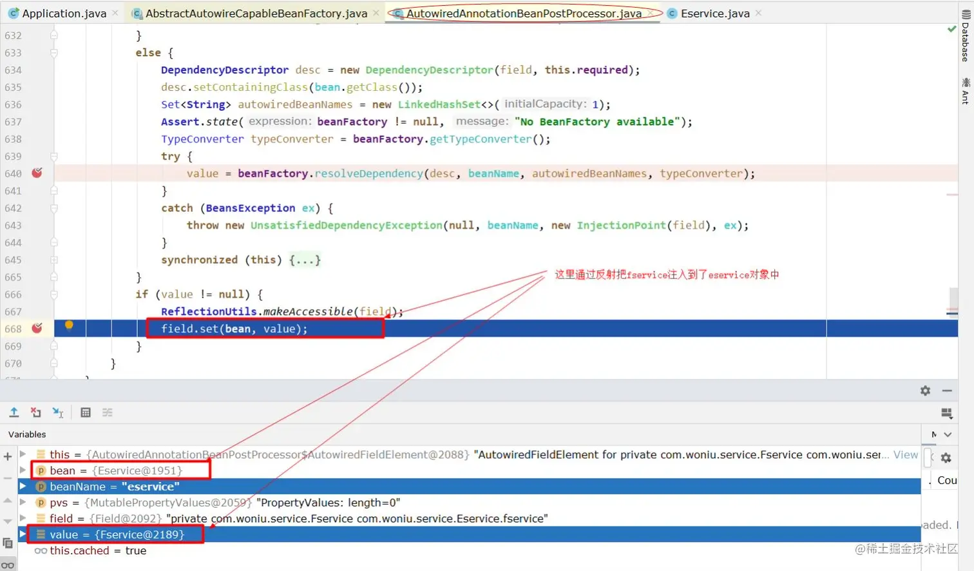This screenshot has width=974, height=571.
Task: Click the View link for 'this' variable
Action: [x=905, y=454]
